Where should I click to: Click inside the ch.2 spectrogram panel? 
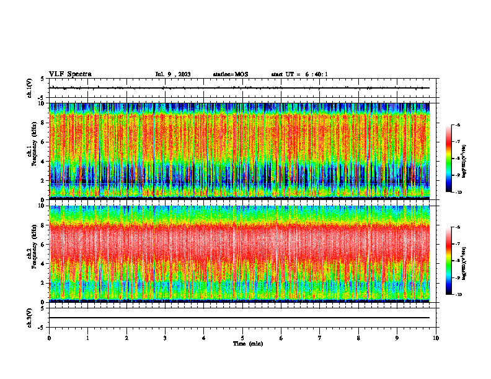[x=239, y=254]
